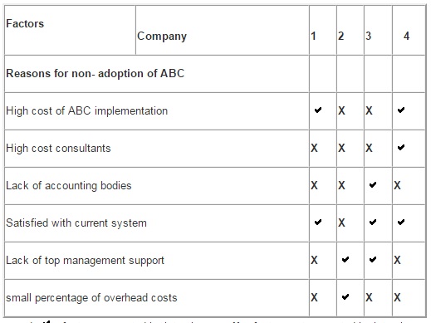Click the Lack of top management support label

tap(85, 261)
